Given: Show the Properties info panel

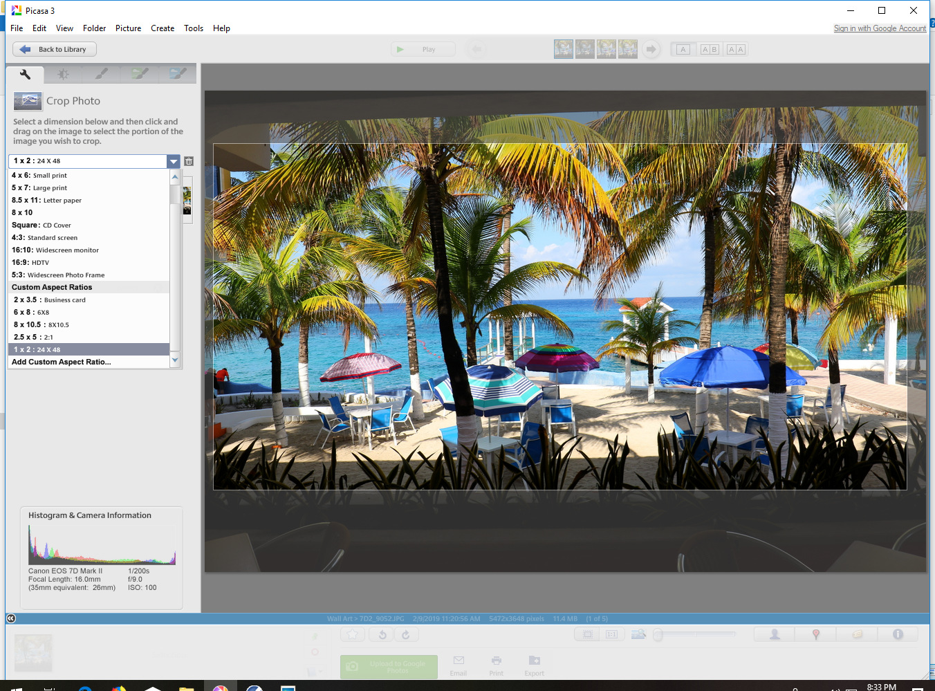Looking at the screenshot, I should [x=898, y=634].
